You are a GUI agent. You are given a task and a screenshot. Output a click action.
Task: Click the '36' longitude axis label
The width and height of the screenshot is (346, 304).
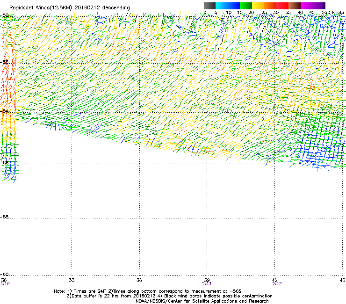tap(139, 280)
